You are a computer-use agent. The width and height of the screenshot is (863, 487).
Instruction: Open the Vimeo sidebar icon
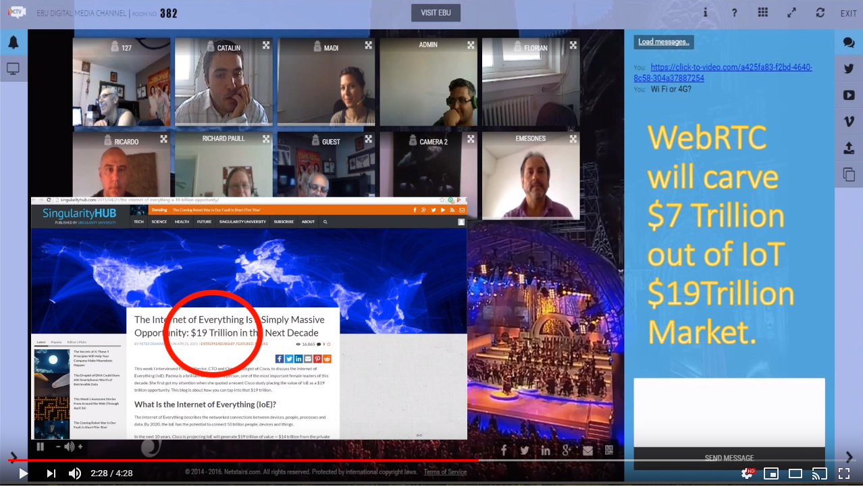[849, 122]
